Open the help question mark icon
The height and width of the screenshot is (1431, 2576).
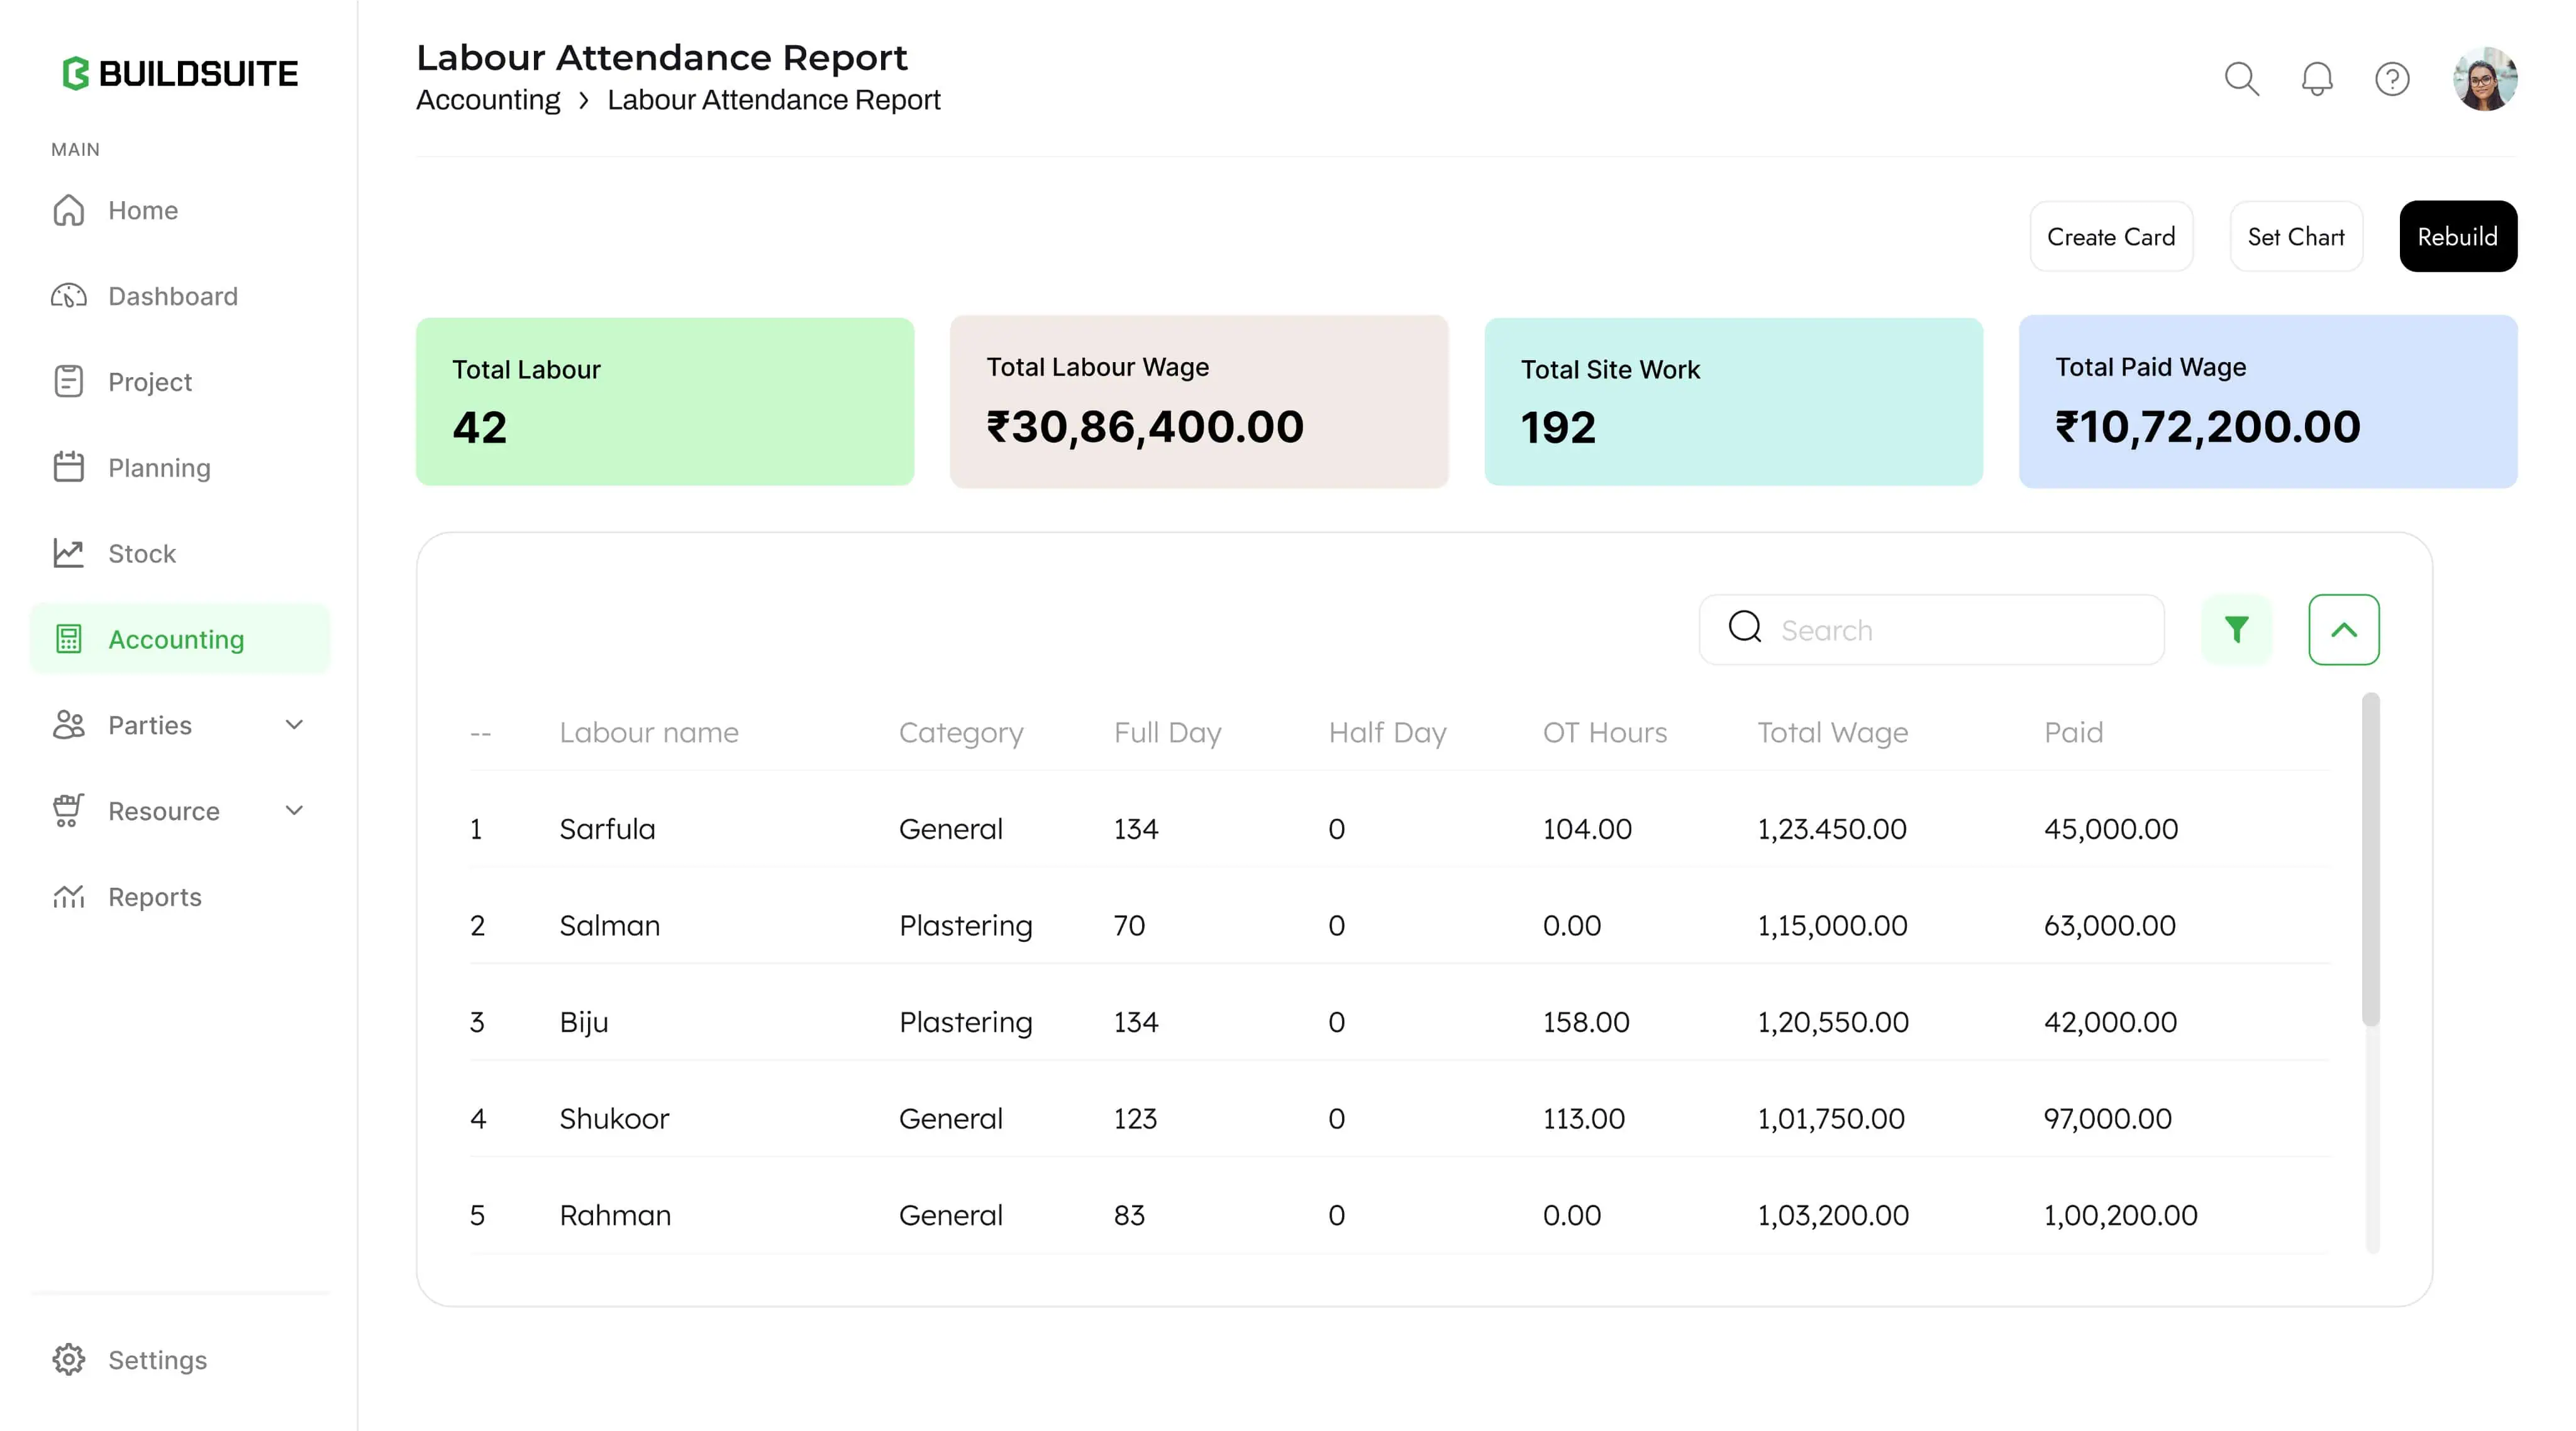(x=2392, y=79)
